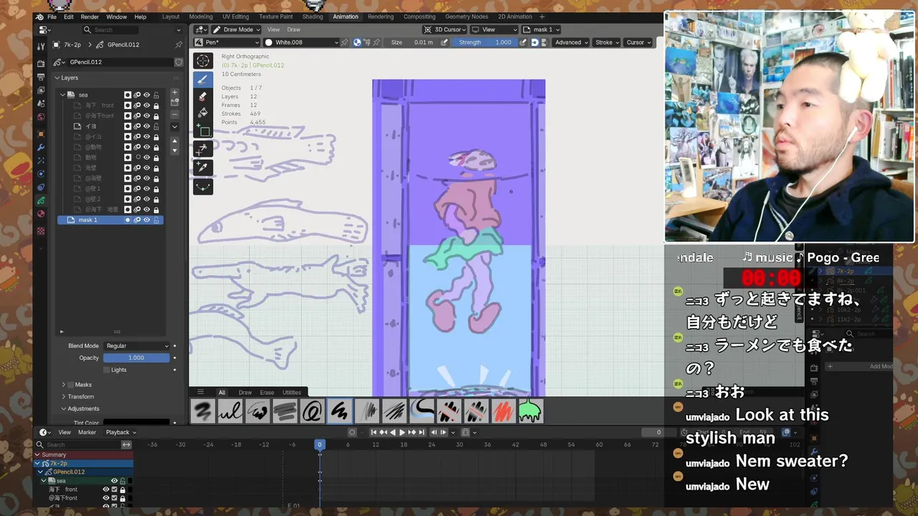The width and height of the screenshot is (918, 516).
Task: Select the spiral @ brush thumbnail
Action: pyautogui.click(x=312, y=411)
